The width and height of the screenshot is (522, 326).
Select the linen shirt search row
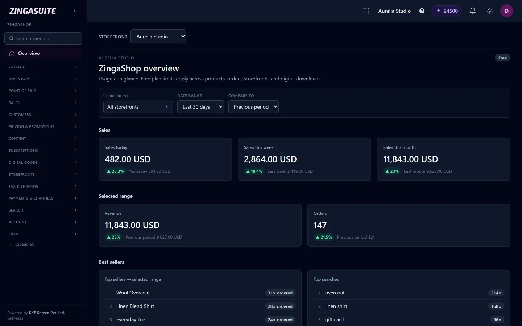[x=409, y=306]
